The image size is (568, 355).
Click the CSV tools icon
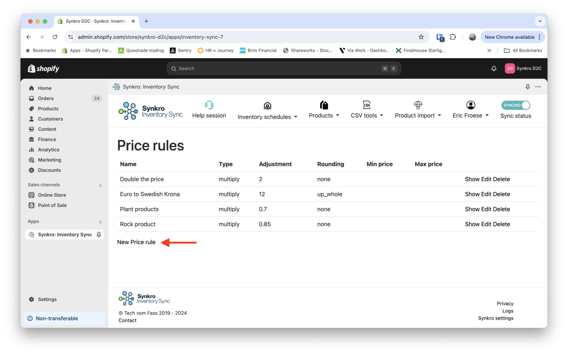pyautogui.click(x=366, y=104)
